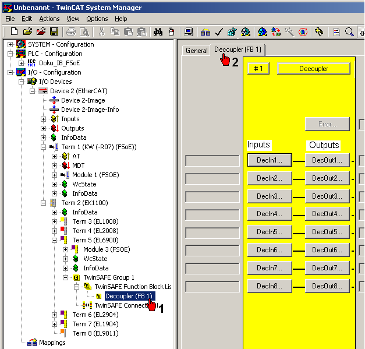Click the DecIn4... input button
Image resolution: width=365 pixels, height=349 pixels.
(x=270, y=214)
